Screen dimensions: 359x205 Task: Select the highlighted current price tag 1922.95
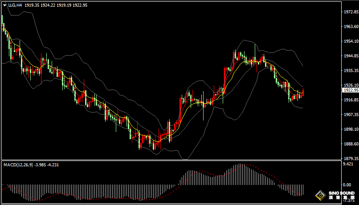[x=350, y=90]
